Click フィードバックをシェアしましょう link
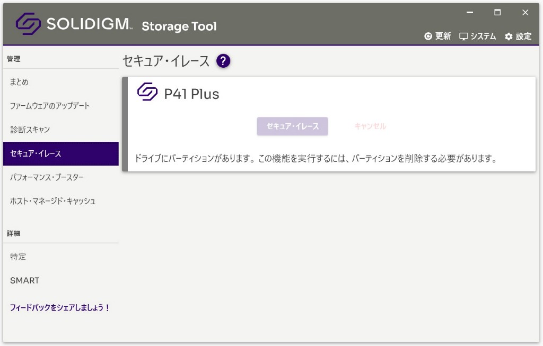This screenshot has width=543, height=346. point(60,307)
